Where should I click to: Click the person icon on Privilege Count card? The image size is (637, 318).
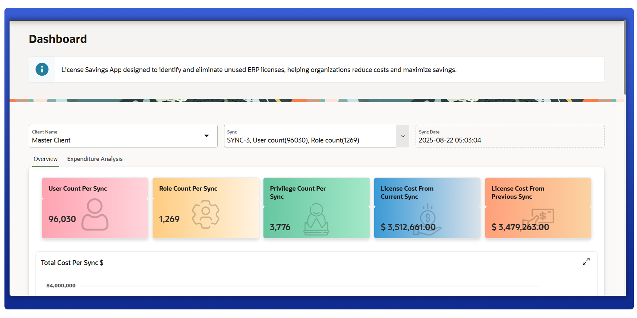[316, 219]
